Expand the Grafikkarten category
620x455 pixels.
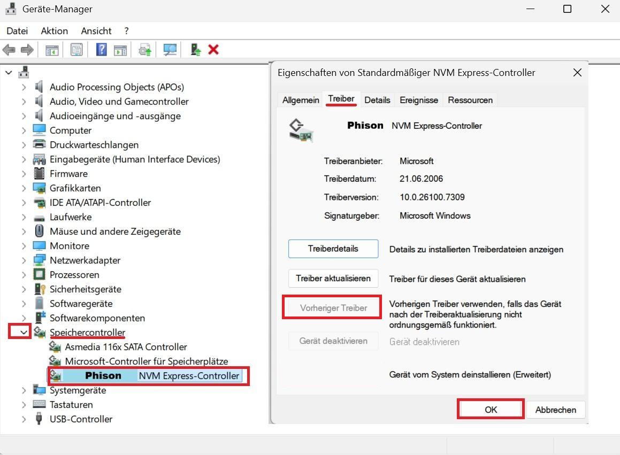click(24, 188)
